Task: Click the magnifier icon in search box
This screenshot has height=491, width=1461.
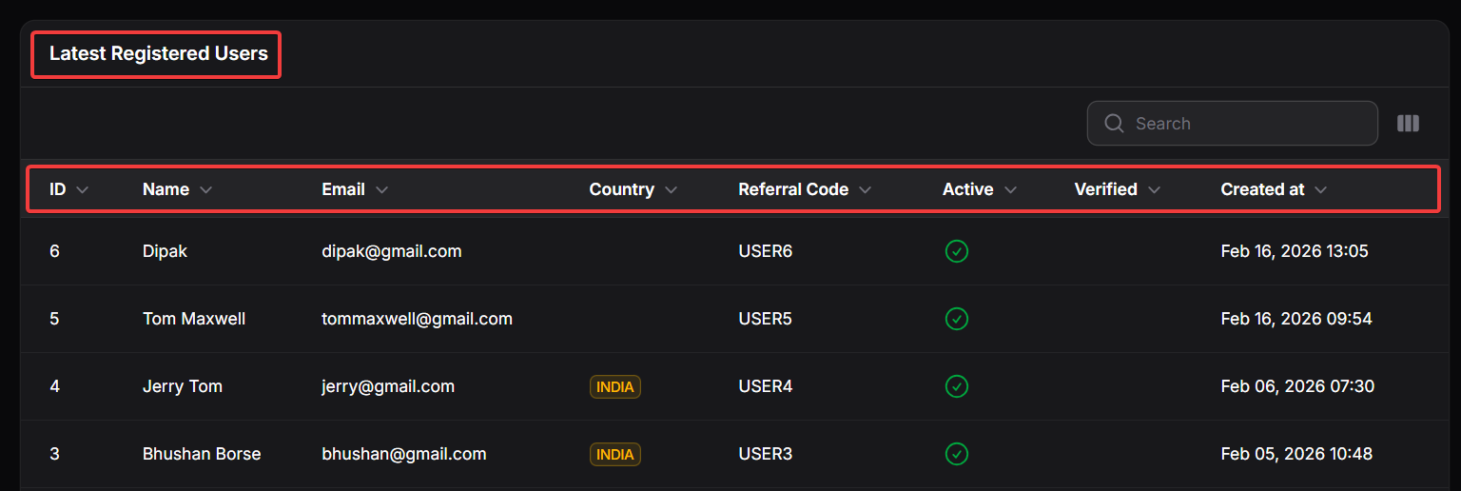Action: pyautogui.click(x=1114, y=124)
